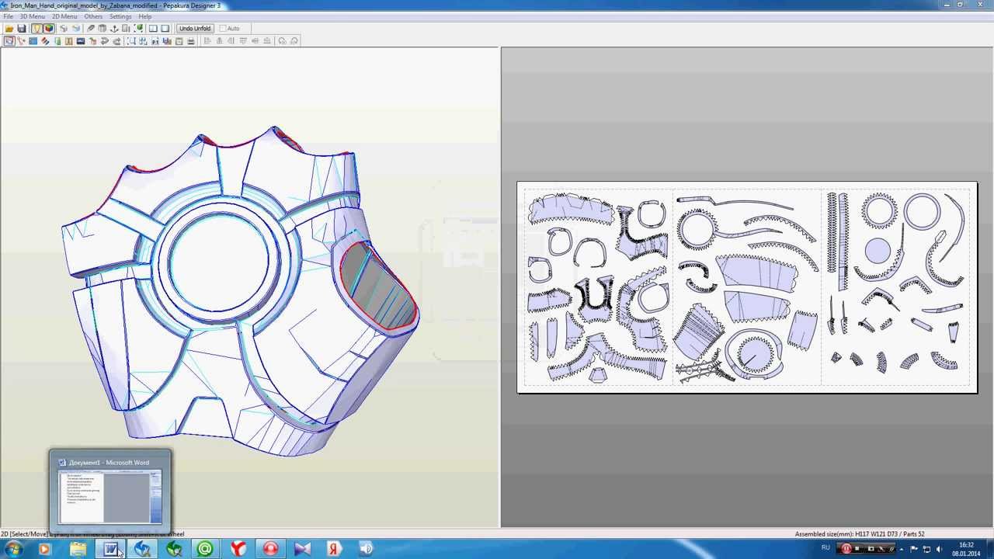
Task: Click Assembled size status bar text
Action: click(860, 534)
